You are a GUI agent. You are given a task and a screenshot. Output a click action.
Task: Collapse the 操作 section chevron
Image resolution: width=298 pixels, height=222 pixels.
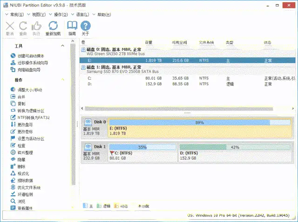[62, 79]
